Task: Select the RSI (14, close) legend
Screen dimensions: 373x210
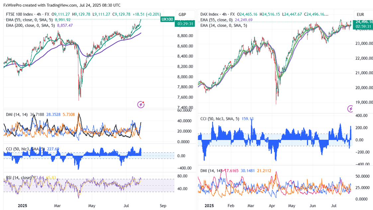Action: point(19,177)
